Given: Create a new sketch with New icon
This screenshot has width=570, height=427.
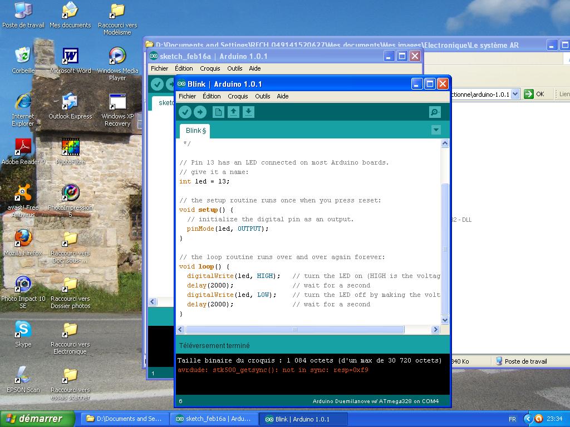Looking at the screenshot, I should coord(218,112).
